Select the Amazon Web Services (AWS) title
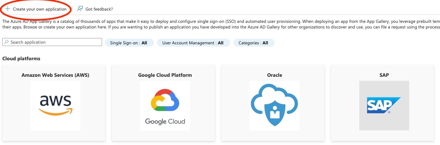Image resolution: width=440 pixels, height=145 pixels. point(55,75)
